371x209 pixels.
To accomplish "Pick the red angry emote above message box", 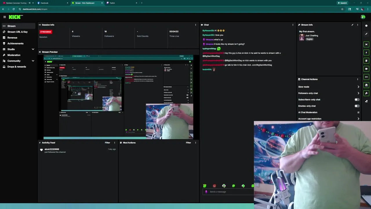I will 214,186.
